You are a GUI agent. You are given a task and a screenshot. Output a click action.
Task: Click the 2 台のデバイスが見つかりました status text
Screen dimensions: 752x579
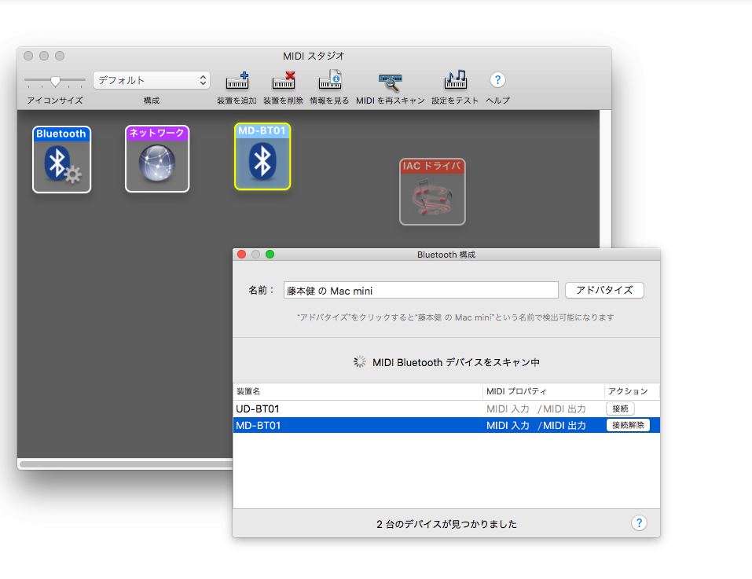[446, 524]
